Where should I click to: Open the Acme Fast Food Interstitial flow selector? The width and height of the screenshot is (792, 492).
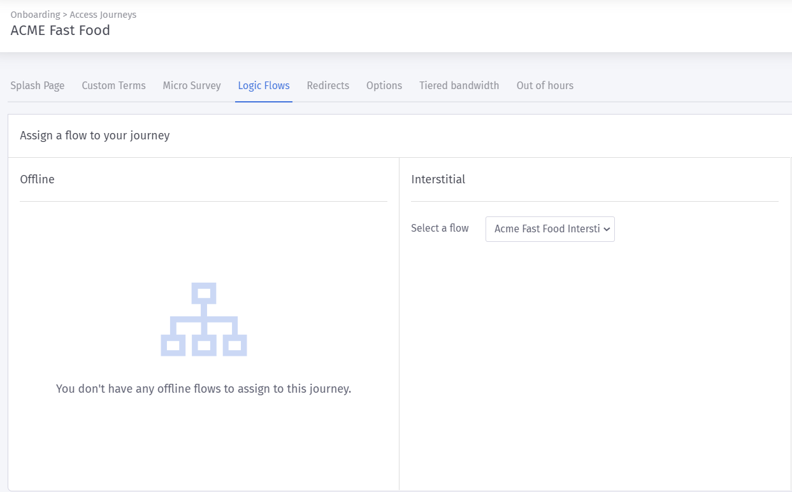click(x=547, y=229)
